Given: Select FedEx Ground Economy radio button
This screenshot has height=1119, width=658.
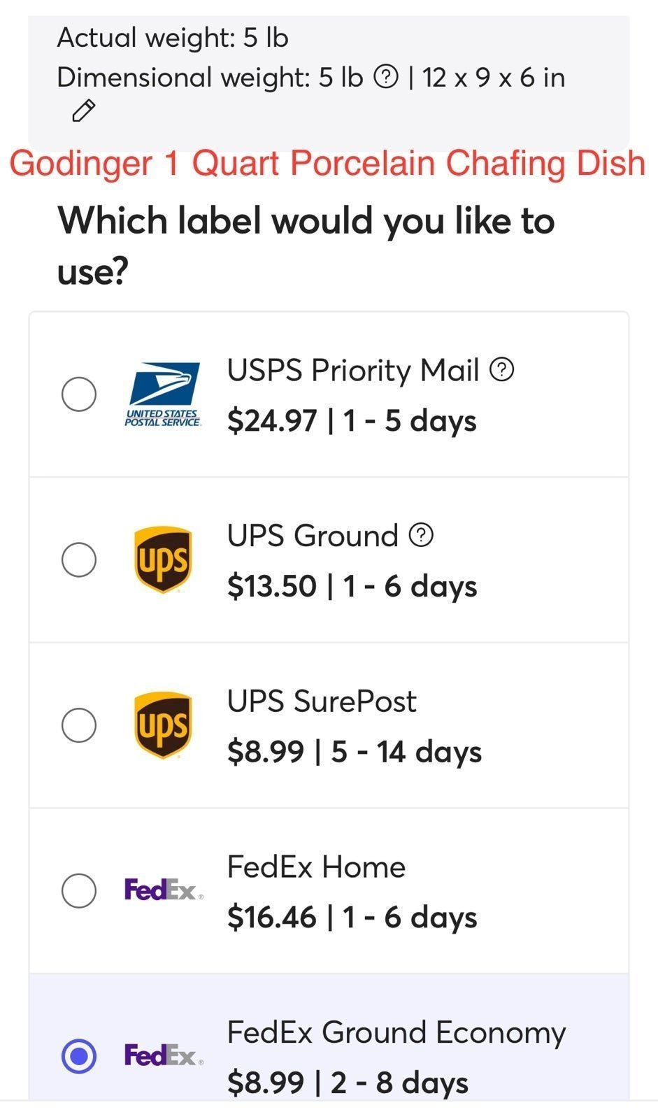Looking at the screenshot, I should point(79,1055).
